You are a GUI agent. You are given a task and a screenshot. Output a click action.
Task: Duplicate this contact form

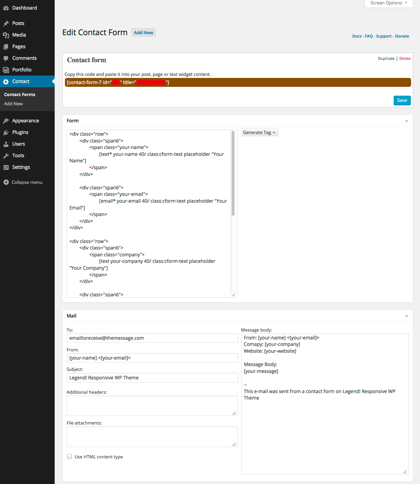[x=386, y=58]
